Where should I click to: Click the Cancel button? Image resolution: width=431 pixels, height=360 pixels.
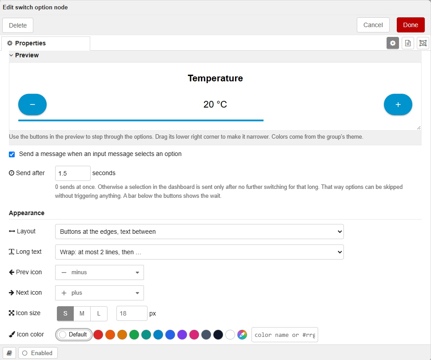(x=373, y=25)
